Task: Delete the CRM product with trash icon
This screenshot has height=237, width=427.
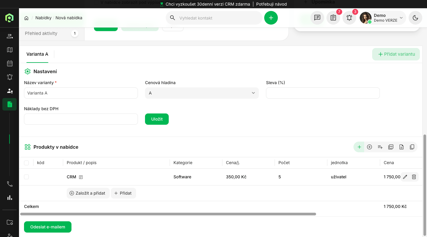Action: [414, 177]
